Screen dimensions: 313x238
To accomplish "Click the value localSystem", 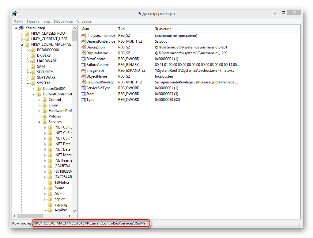I will [164, 76].
